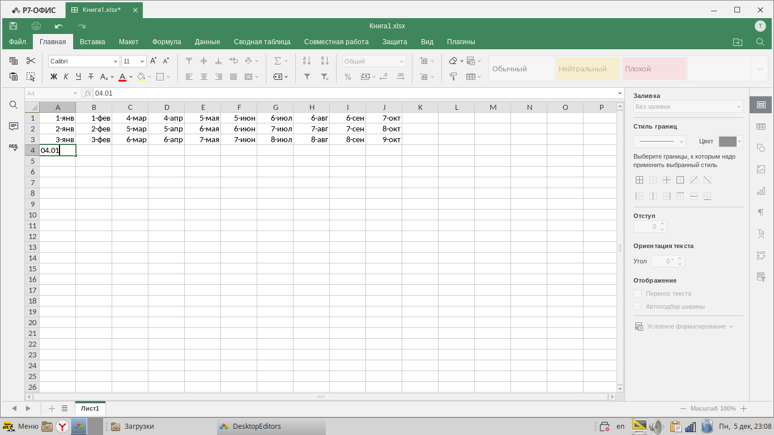Open the Файл menu
The image size is (774, 435).
click(18, 42)
